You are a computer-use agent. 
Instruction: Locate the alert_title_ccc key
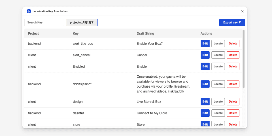click(x=218, y=44)
